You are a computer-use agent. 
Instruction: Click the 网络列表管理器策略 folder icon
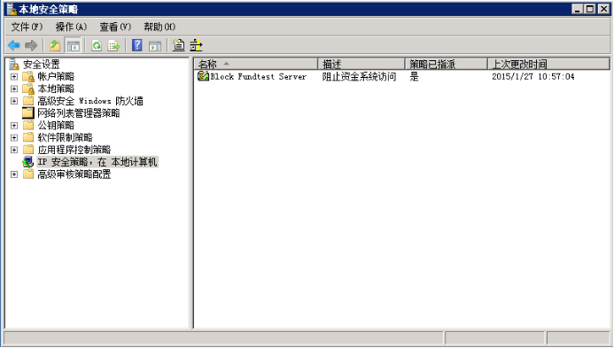click(x=28, y=112)
